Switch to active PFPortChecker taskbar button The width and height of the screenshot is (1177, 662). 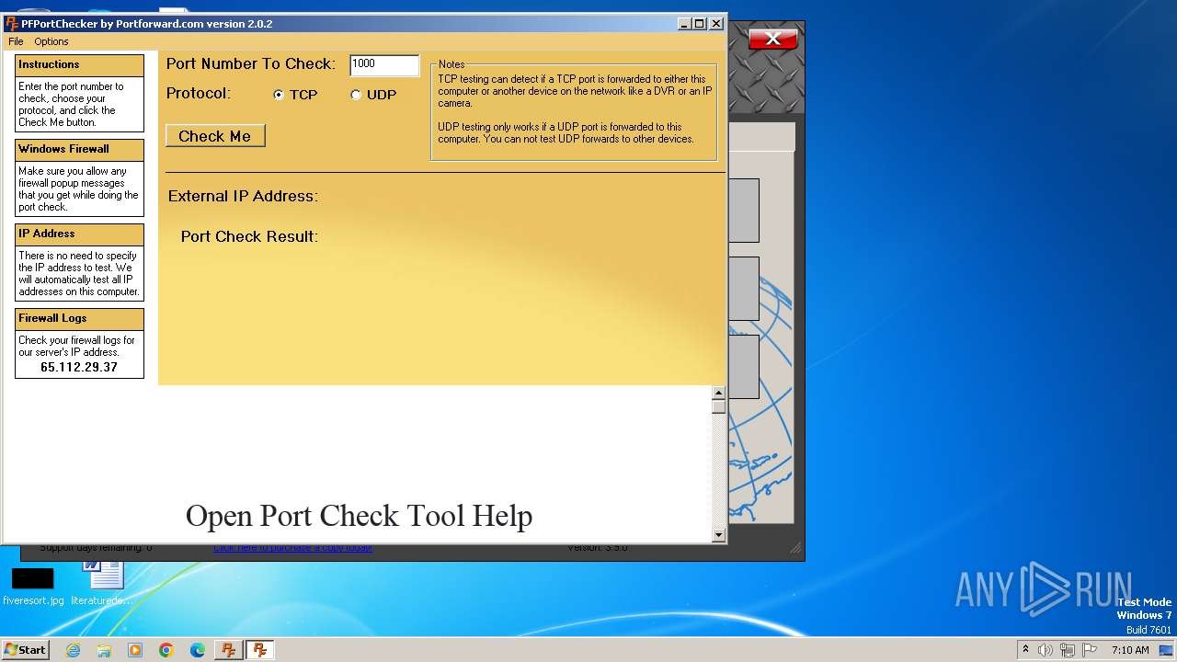pyautogui.click(x=260, y=650)
